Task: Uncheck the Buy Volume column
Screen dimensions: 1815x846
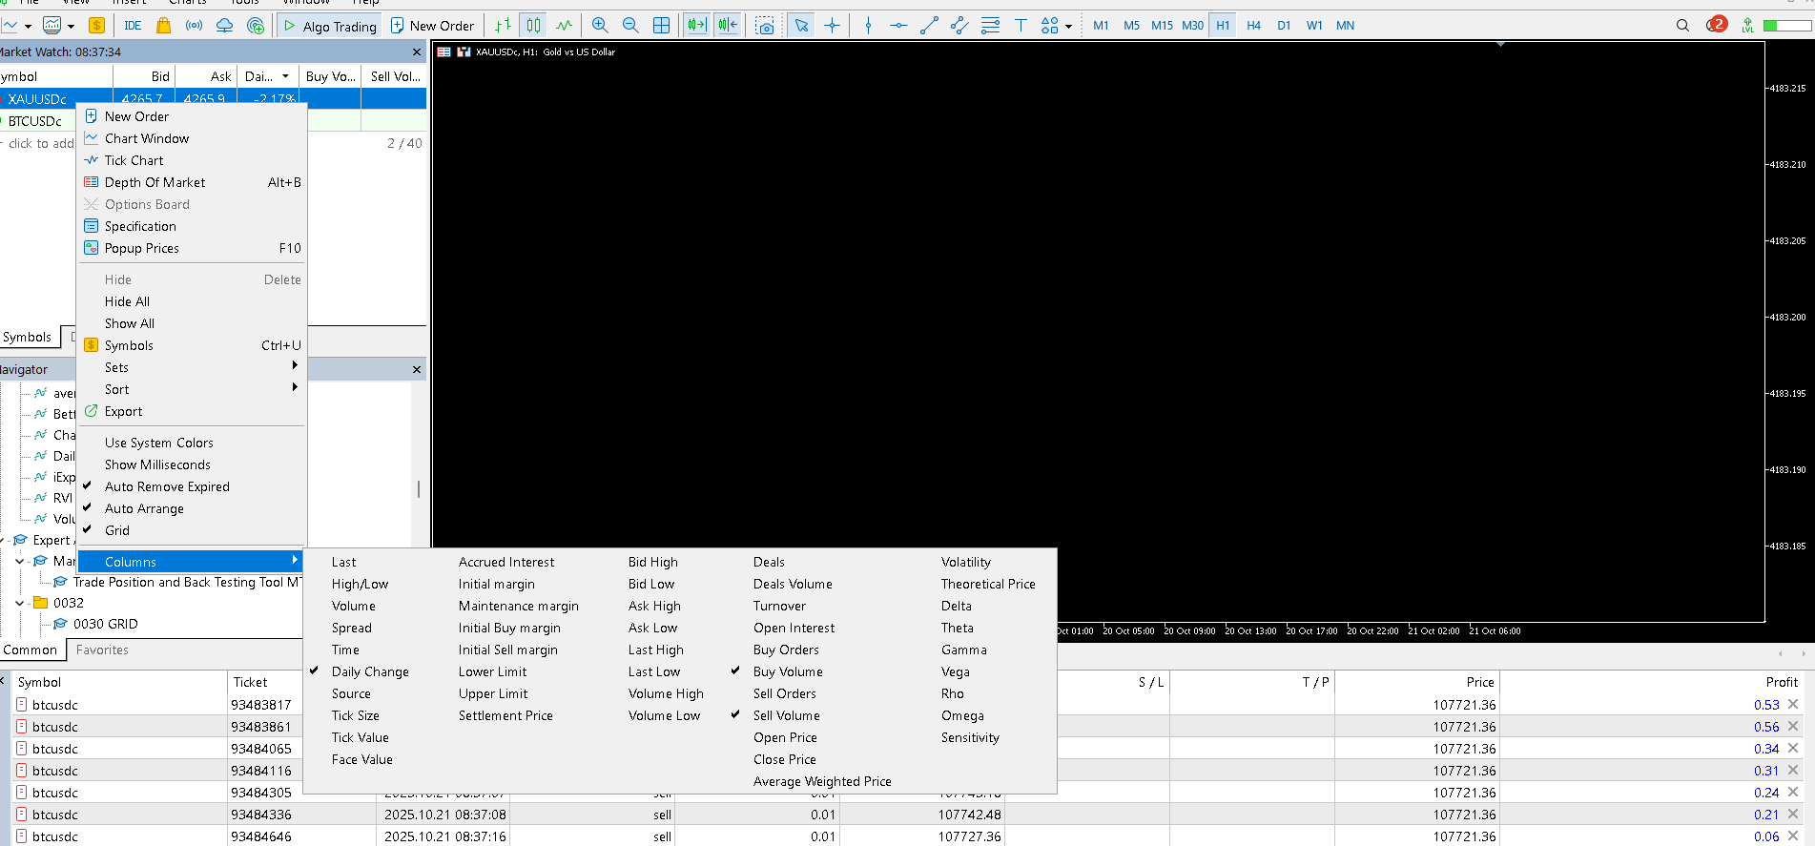Action: 788,671
